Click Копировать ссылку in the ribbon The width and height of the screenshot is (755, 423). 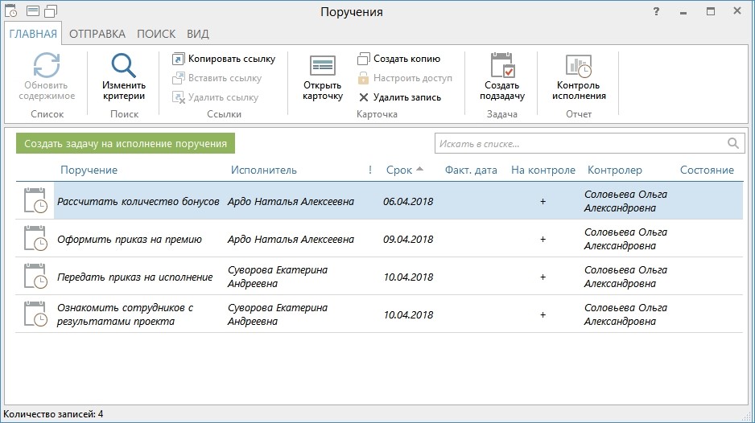(x=224, y=59)
